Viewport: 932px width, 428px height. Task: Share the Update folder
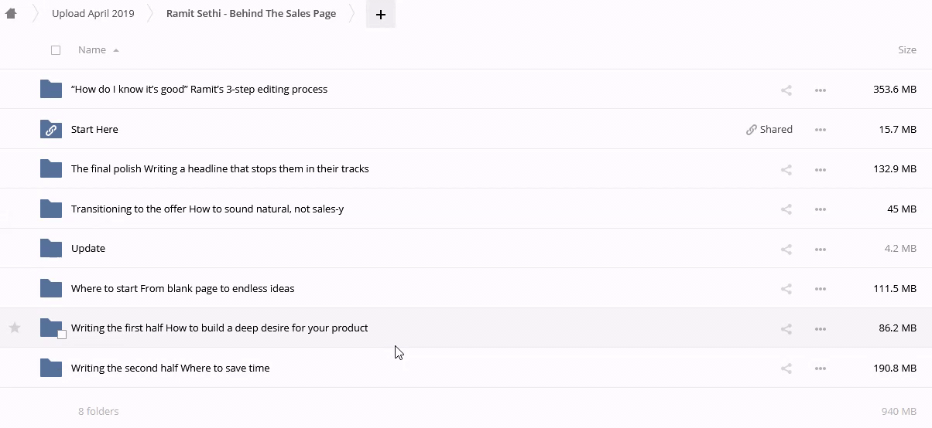click(x=786, y=249)
